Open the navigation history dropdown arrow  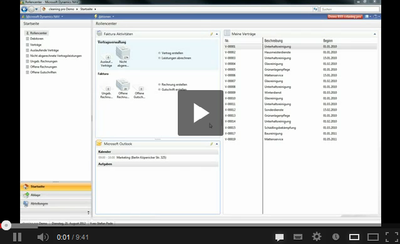coord(36,9)
